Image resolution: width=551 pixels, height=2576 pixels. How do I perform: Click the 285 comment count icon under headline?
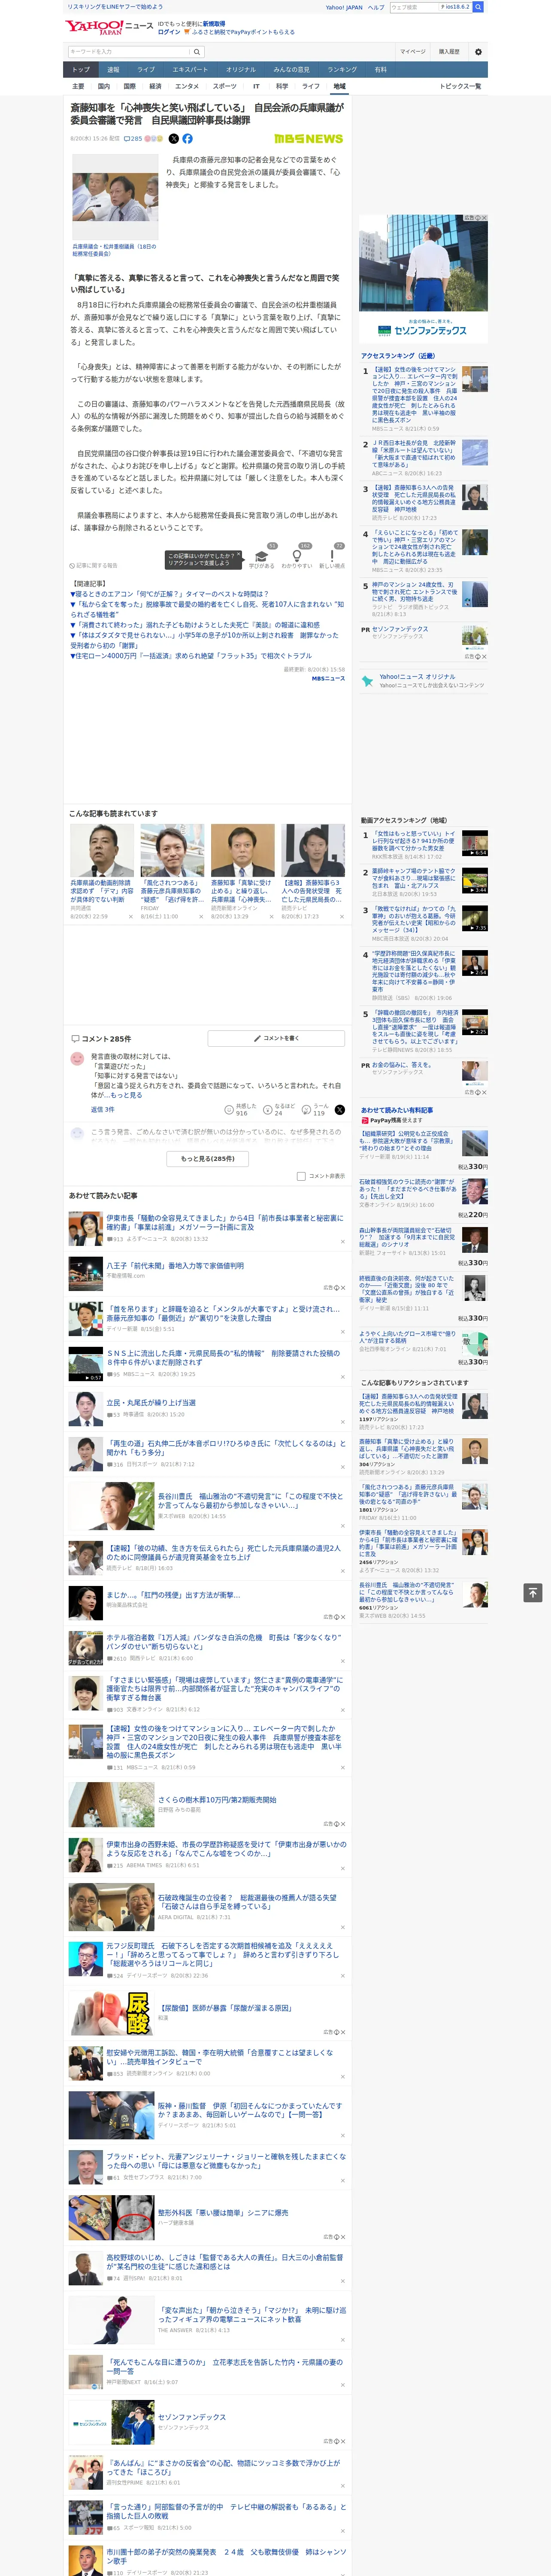point(133,139)
